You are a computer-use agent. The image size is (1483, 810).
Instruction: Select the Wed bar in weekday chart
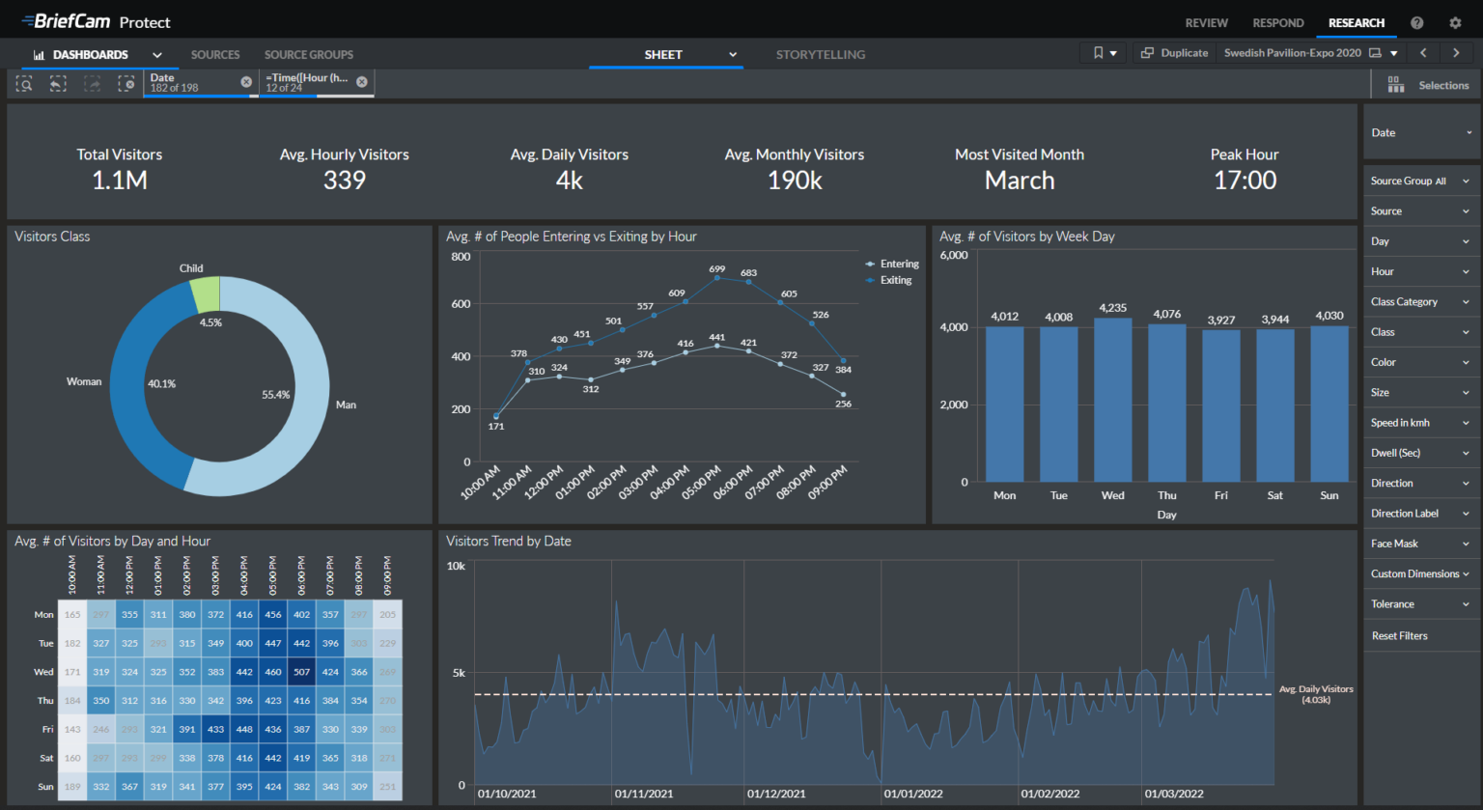1112,400
